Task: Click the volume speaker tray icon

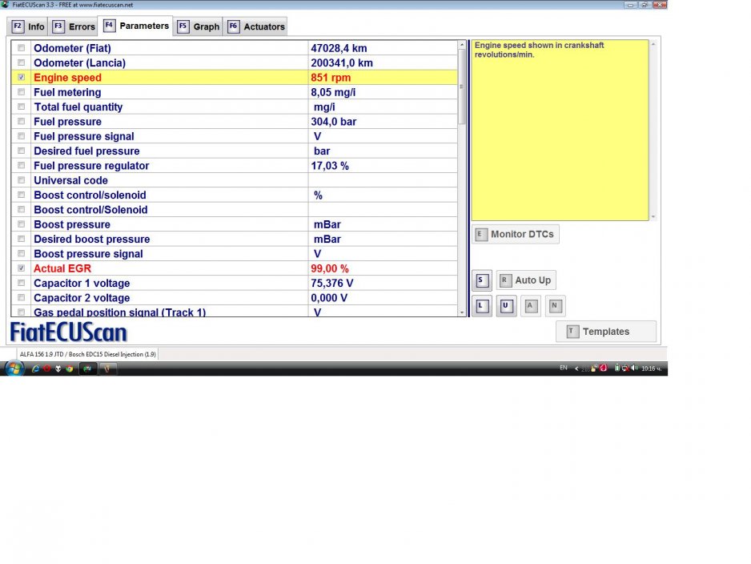Action: pos(634,369)
